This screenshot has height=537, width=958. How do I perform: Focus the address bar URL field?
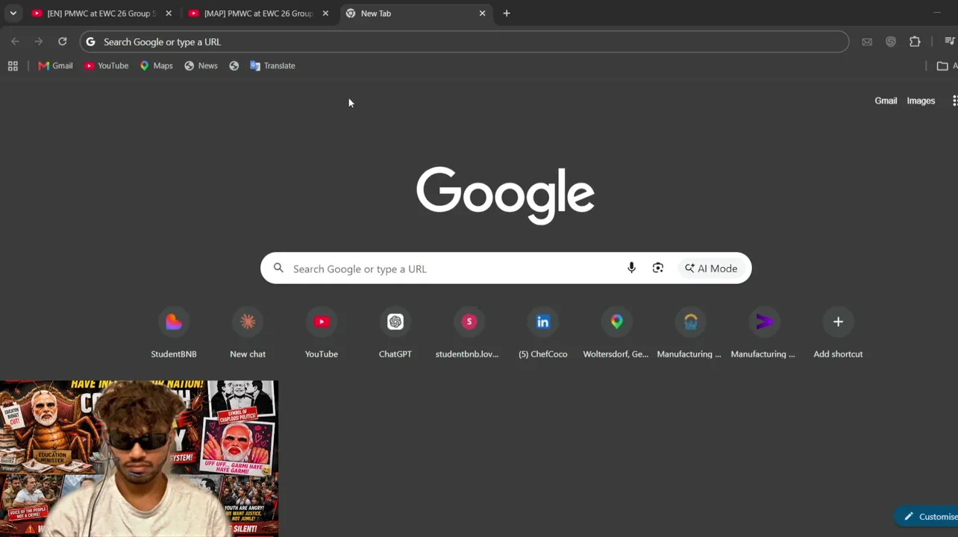[464, 42]
